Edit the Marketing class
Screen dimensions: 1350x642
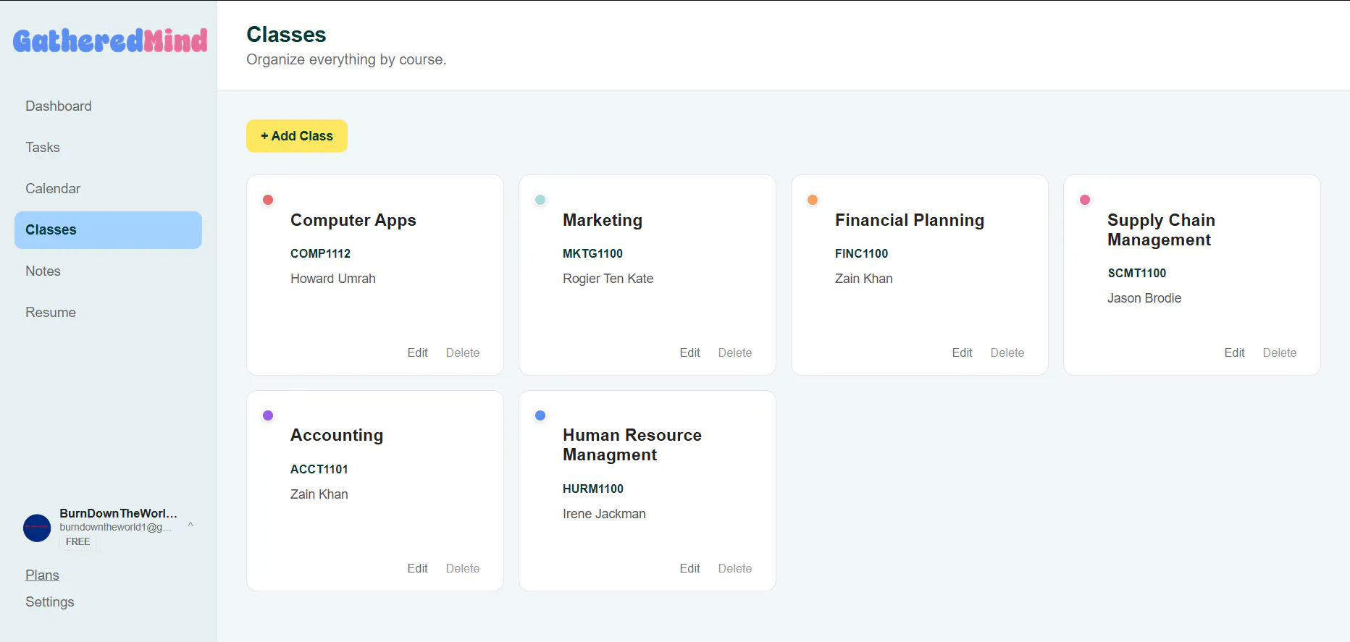(x=689, y=352)
